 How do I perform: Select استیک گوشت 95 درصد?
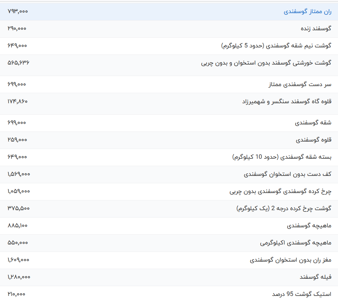[x=302, y=294]
